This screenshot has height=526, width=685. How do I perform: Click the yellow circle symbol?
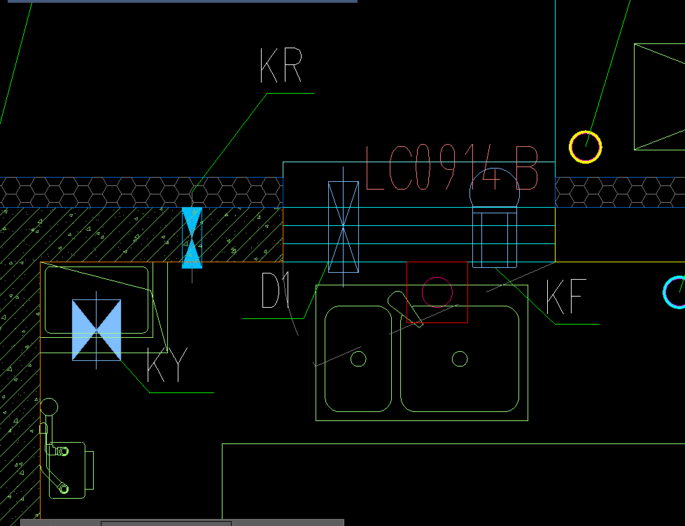click(586, 147)
